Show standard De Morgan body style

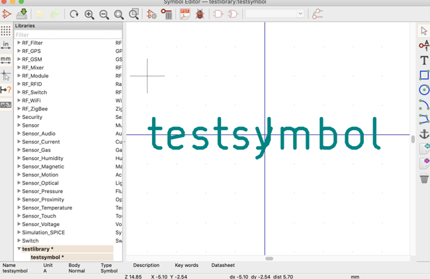coord(218,14)
